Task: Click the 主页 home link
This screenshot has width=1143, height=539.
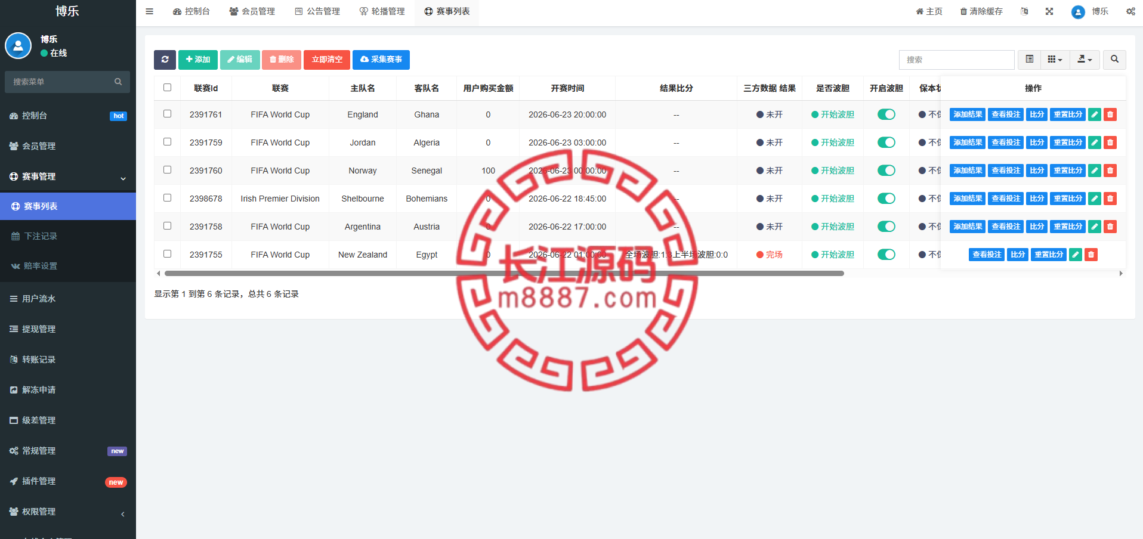Action: coord(929,11)
